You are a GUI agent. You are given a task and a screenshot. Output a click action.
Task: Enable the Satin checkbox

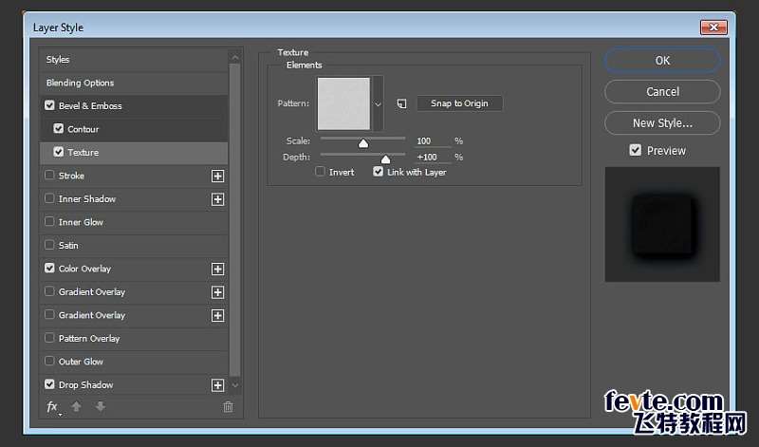click(x=49, y=245)
